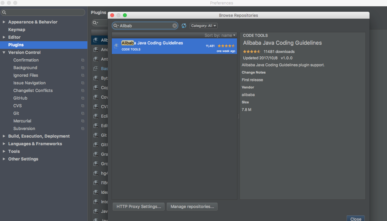Click the plugin icon in the Alibaba result row

click(116, 46)
